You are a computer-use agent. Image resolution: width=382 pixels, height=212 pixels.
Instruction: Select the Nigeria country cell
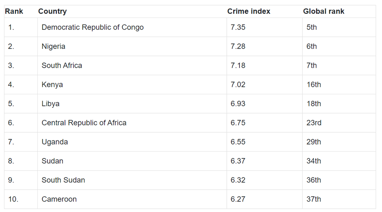[x=132, y=47]
